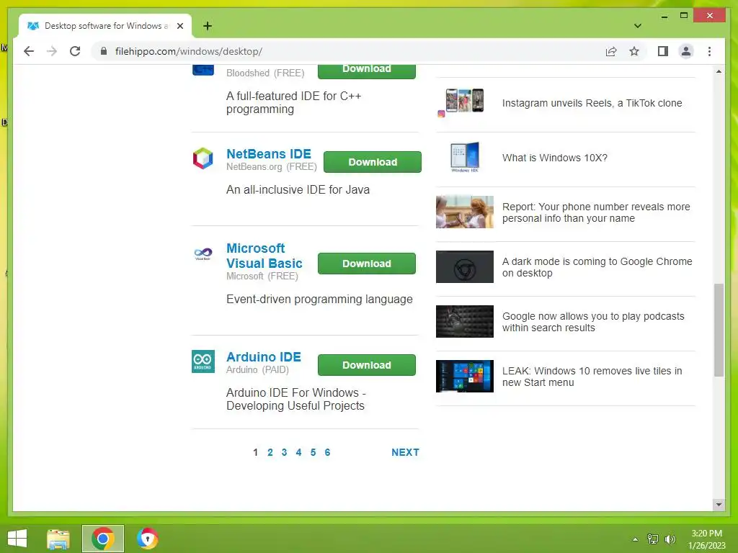Image resolution: width=738 pixels, height=553 pixels.
Task: Go to results page 5
Action: (313, 452)
